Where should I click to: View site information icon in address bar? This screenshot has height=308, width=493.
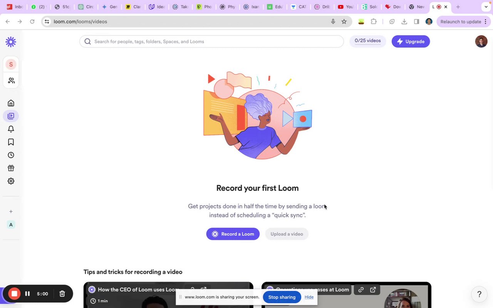point(47,22)
